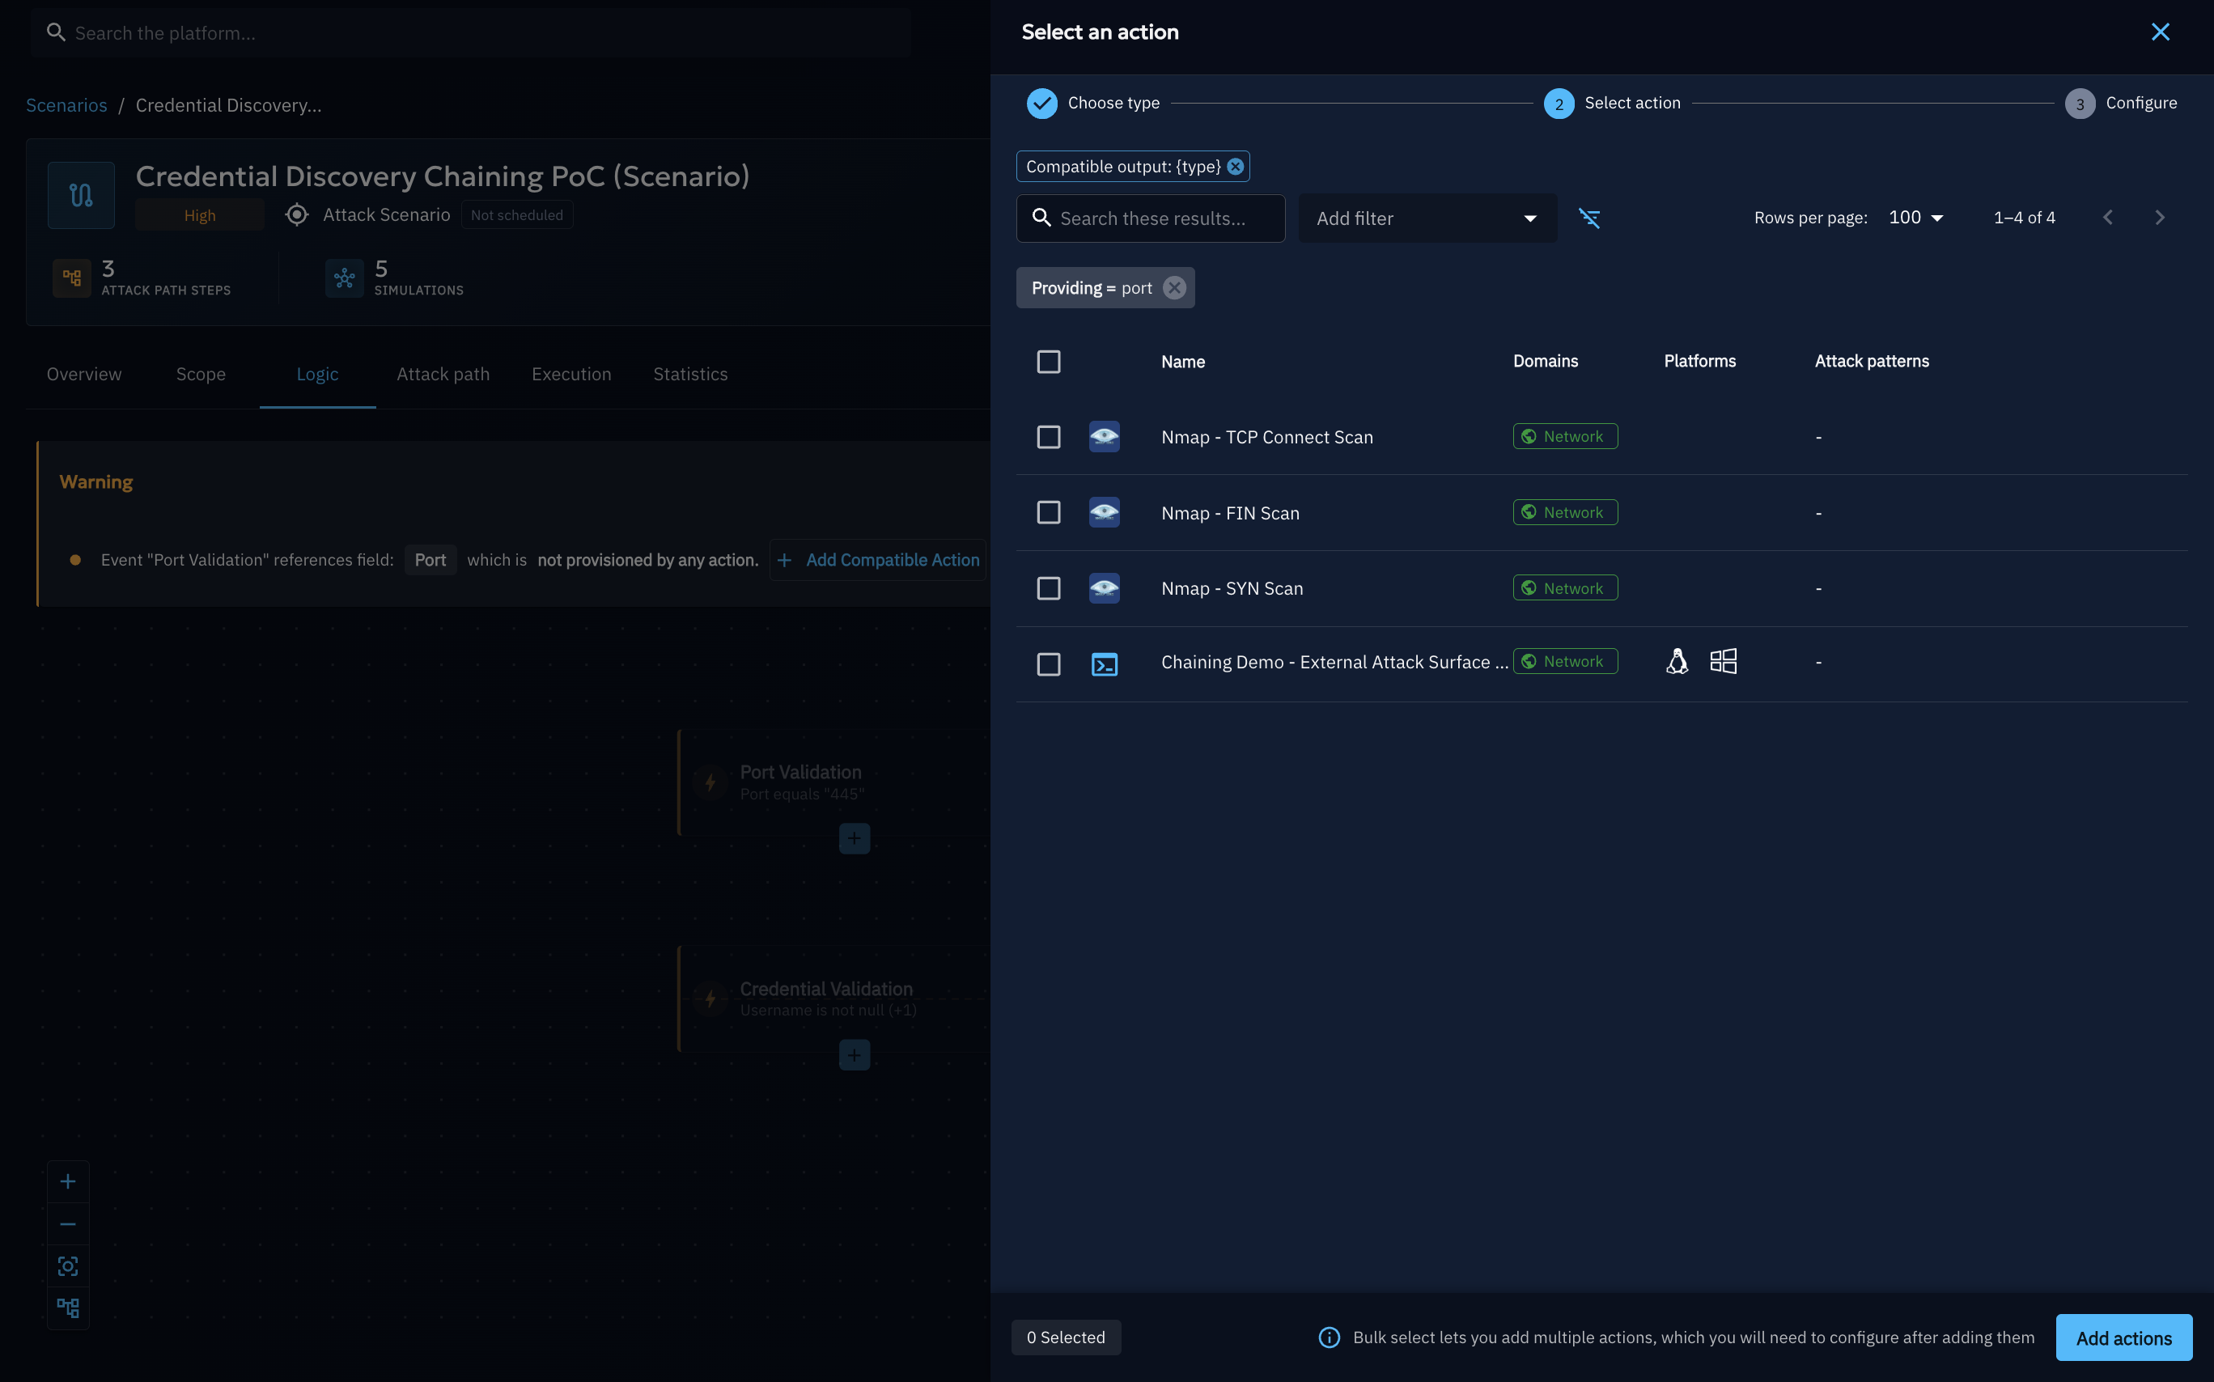This screenshot has height=1382, width=2214.
Task: Switch to the Attack path tab
Action: click(x=443, y=374)
